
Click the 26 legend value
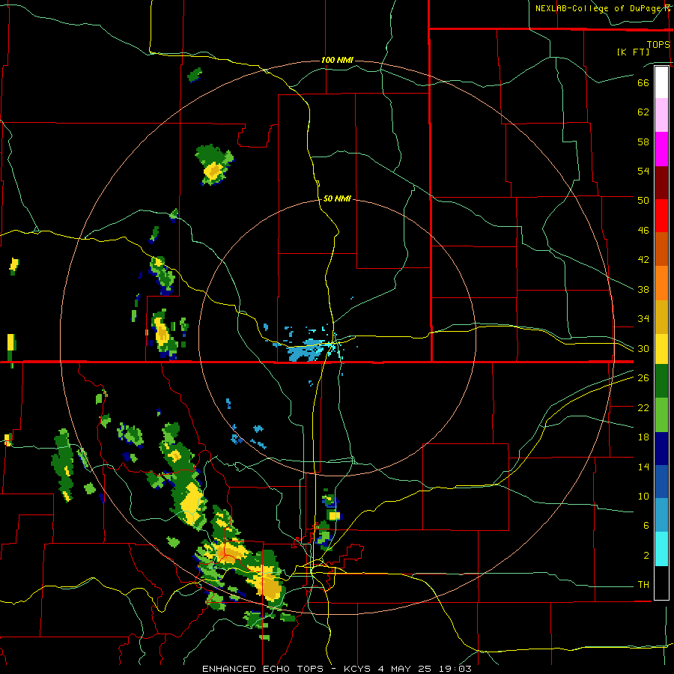click(x=643, y=378)
